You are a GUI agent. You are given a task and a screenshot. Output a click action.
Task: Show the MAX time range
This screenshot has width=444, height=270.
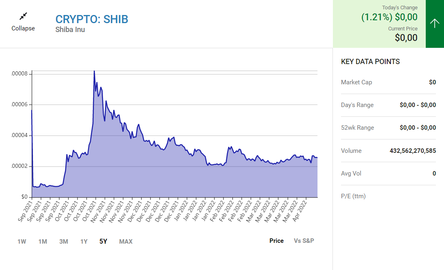[x=126, y=241]
